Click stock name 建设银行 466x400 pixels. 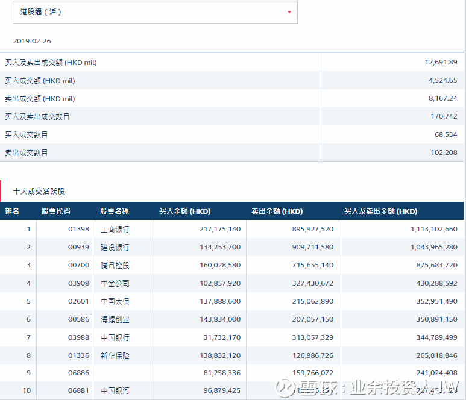click(115, 248)
